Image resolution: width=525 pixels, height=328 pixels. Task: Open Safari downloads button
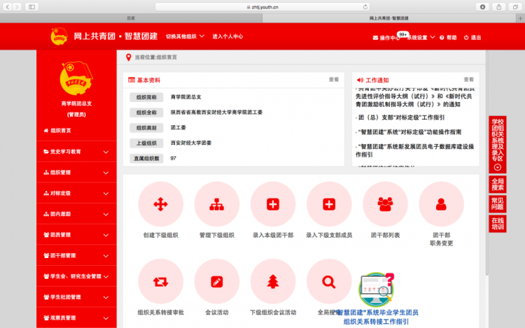tap(482, 7)
